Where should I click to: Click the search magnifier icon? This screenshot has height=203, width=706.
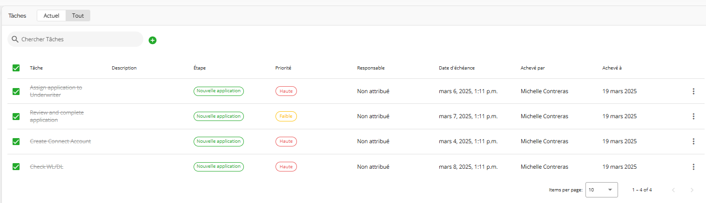pyautogui.click(x=15, y=39)
